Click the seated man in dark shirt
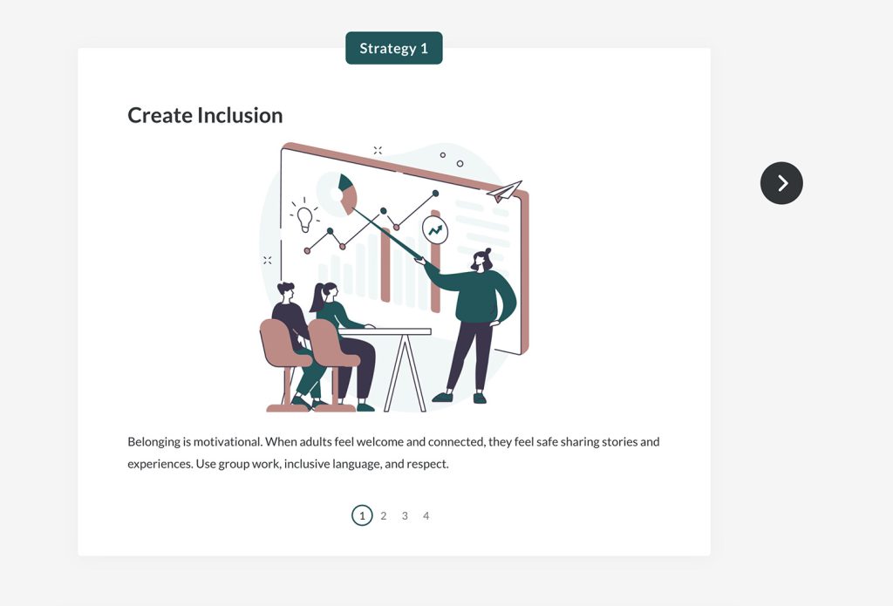This screenshot has height=606, width=893. click(x=292, y=336)
